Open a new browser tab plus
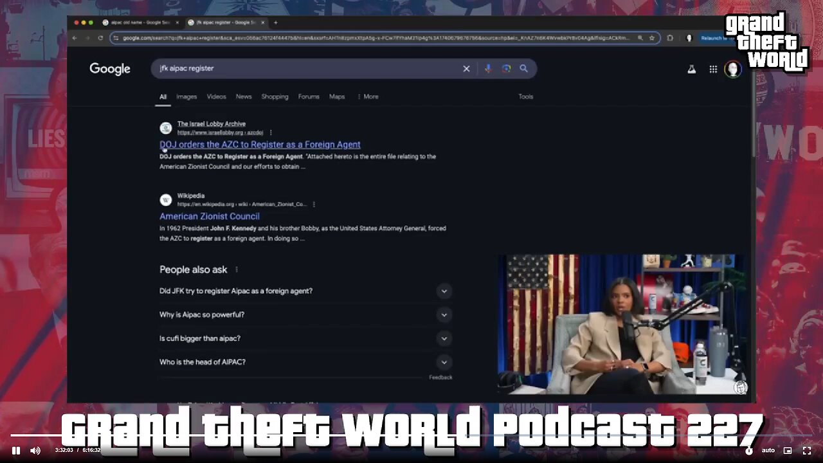823x463 pixels. point(276,23)
